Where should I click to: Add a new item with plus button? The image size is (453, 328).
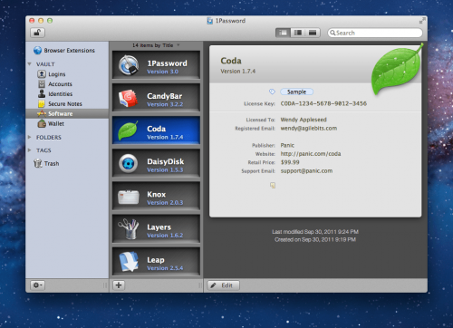119,285
